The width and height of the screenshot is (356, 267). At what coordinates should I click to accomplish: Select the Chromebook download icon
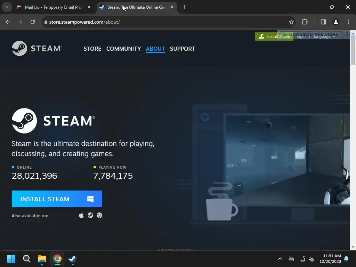point(99,215)
